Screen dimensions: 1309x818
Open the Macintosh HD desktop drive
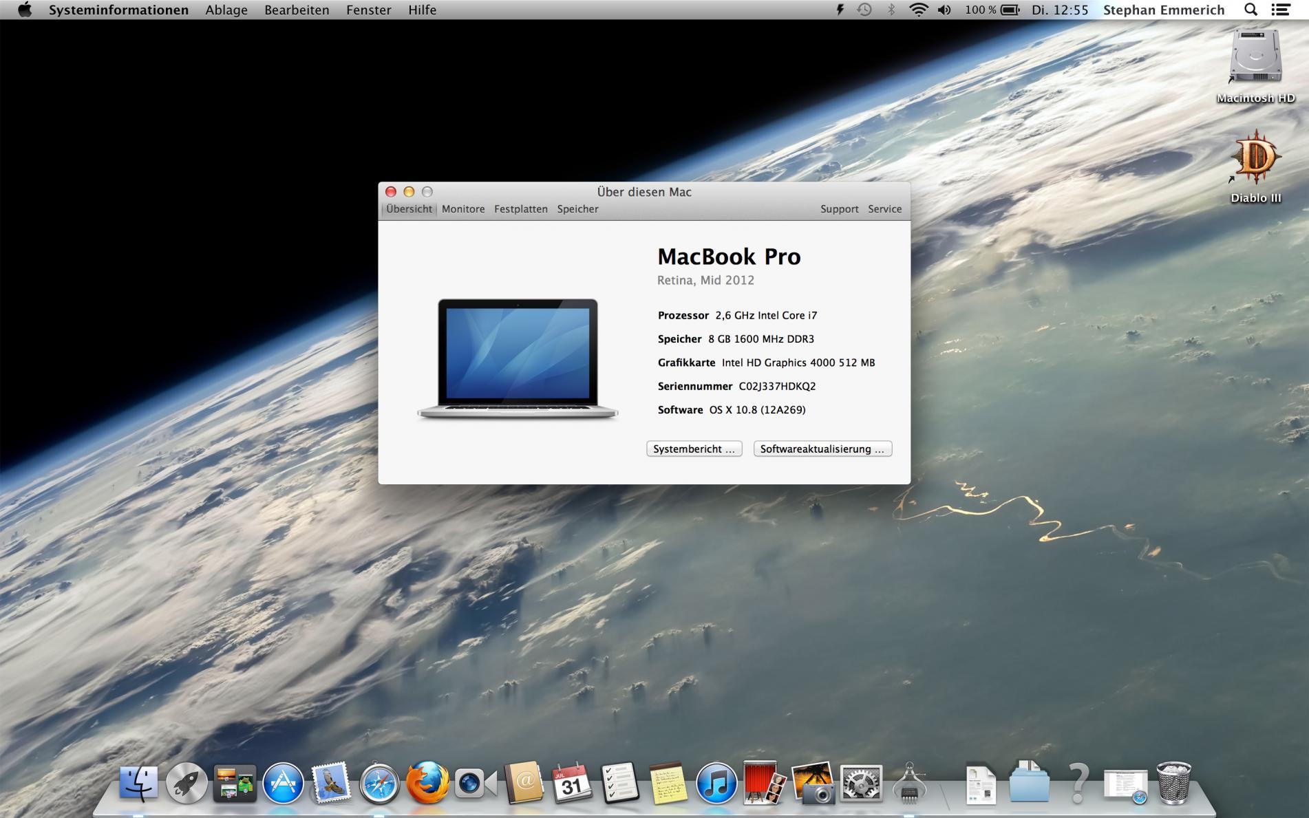pos(1255,66)
